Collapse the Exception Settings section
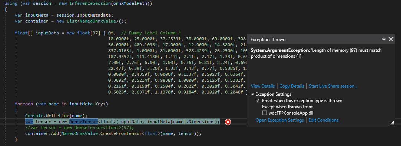401x146 pixels. click(253, 94)
